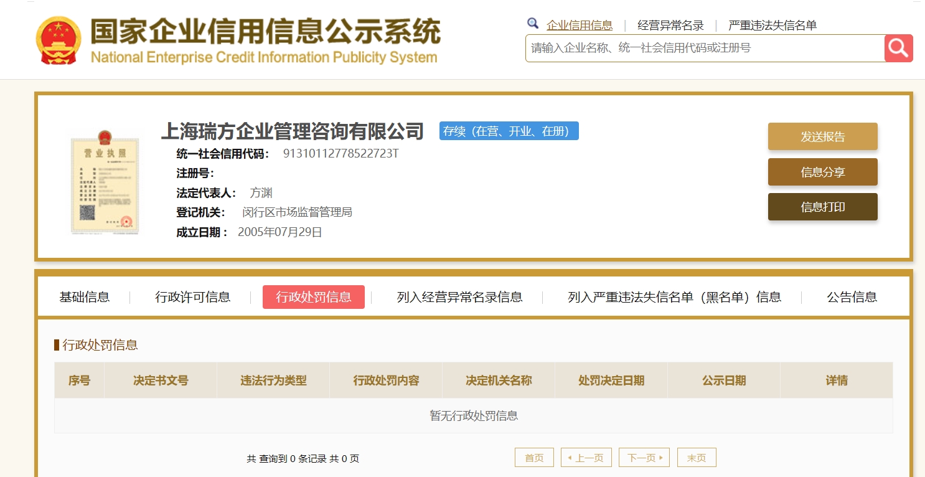Image resolution: width=925 pixels, height=477 pixels.
Task: Click the National Enterprise Credit Information Publicity System subtitle
Action: point(264,58)
